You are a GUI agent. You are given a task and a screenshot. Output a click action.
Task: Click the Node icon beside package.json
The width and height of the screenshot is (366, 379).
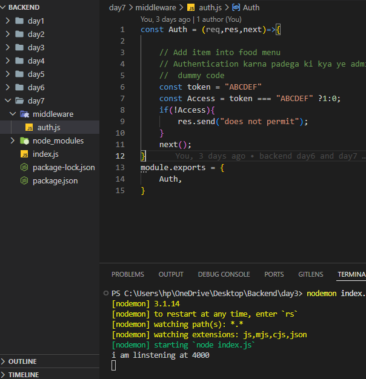click(x=24, y=180)
